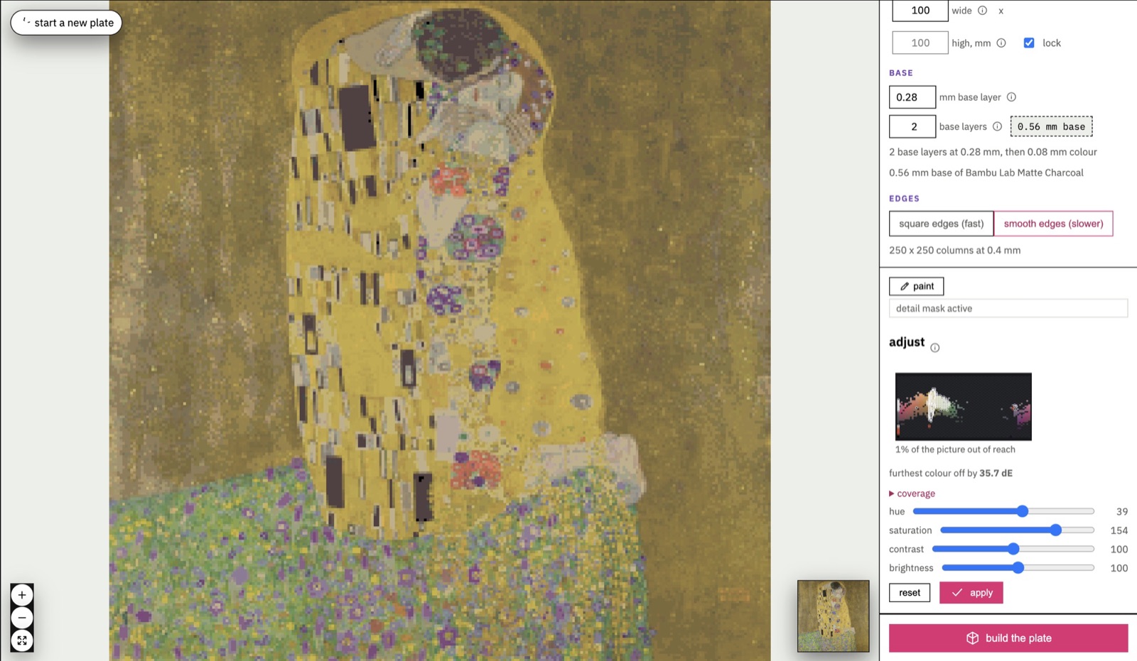The height and width of the screenshot is (661, 1137).
Task: Click the height mm input field
Action: pyautogui.click(x=920, y=43)
